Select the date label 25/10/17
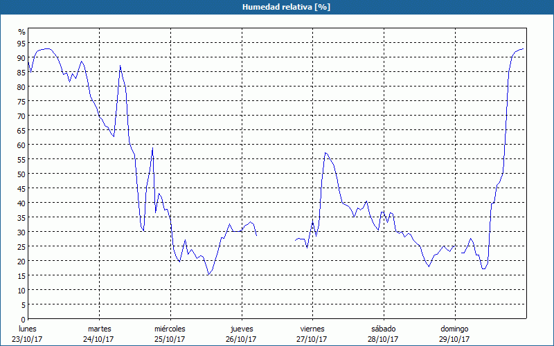Image resolution: width=554 pixels, height=346 pixels. click(170, 339)
